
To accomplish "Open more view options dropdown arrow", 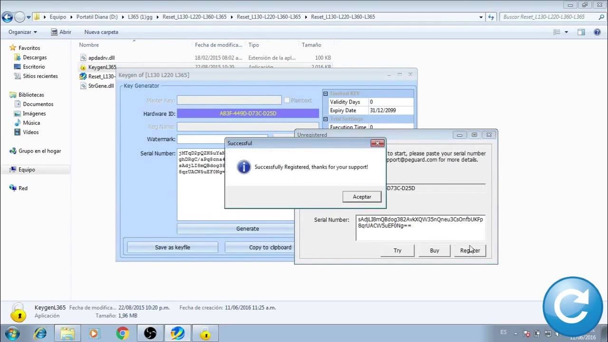I will pos(566,32).
